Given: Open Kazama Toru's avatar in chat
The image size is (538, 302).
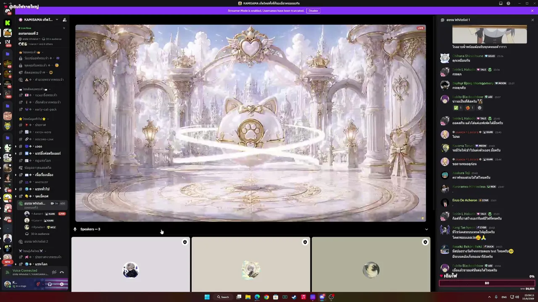Looking at the screenshot, I should pos(445,148).
